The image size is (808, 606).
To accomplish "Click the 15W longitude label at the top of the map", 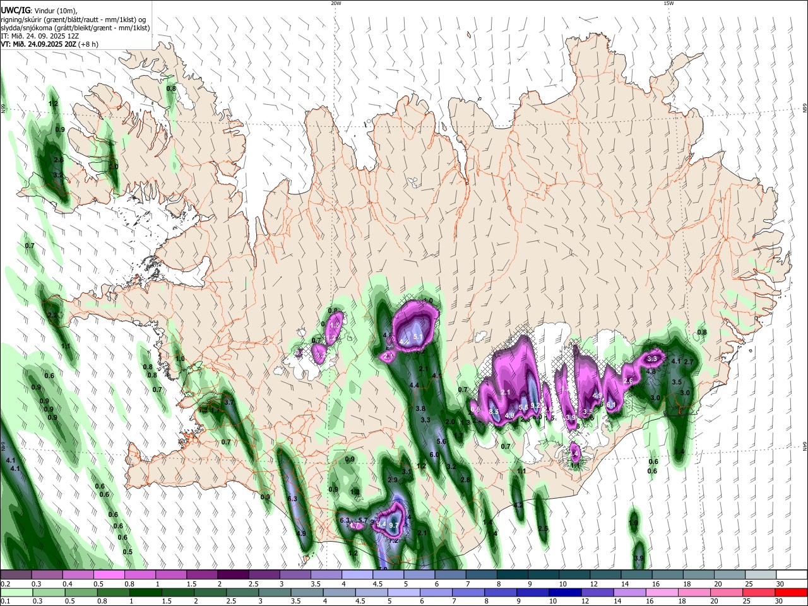I will pyautogui.click(x=669, y=3).
